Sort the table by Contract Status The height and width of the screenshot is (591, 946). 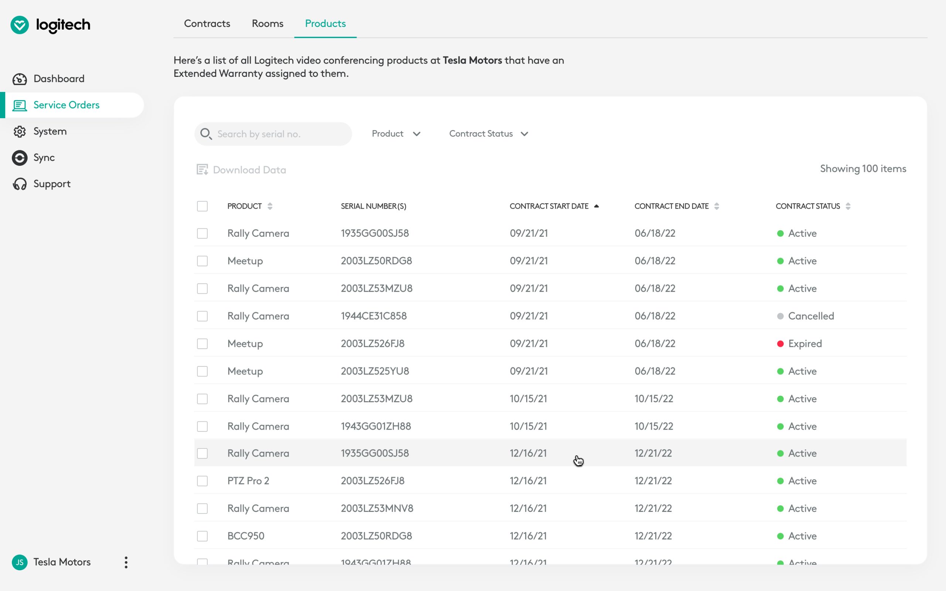(x=813, y=206)
